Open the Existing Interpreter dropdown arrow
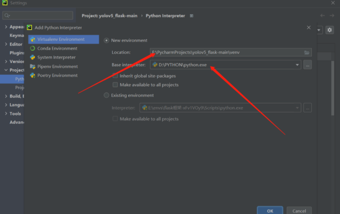 [297, 108]
